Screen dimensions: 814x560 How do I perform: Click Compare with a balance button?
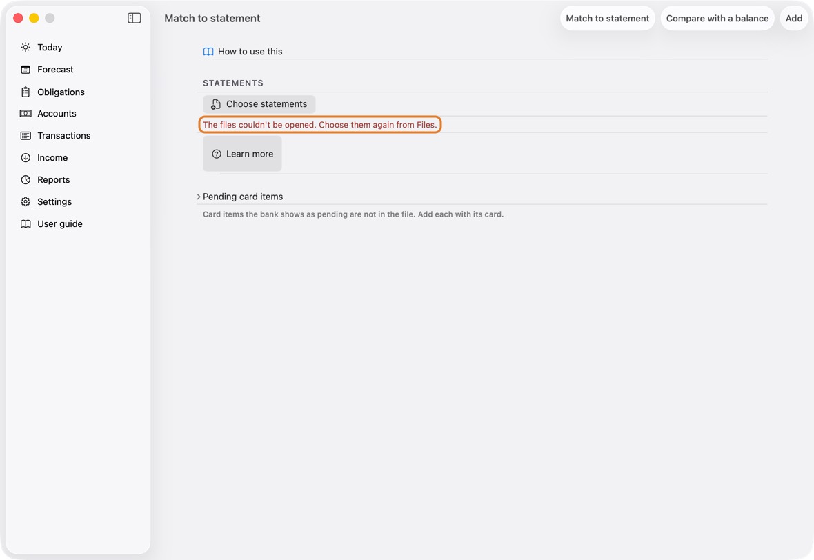point(717,18)
